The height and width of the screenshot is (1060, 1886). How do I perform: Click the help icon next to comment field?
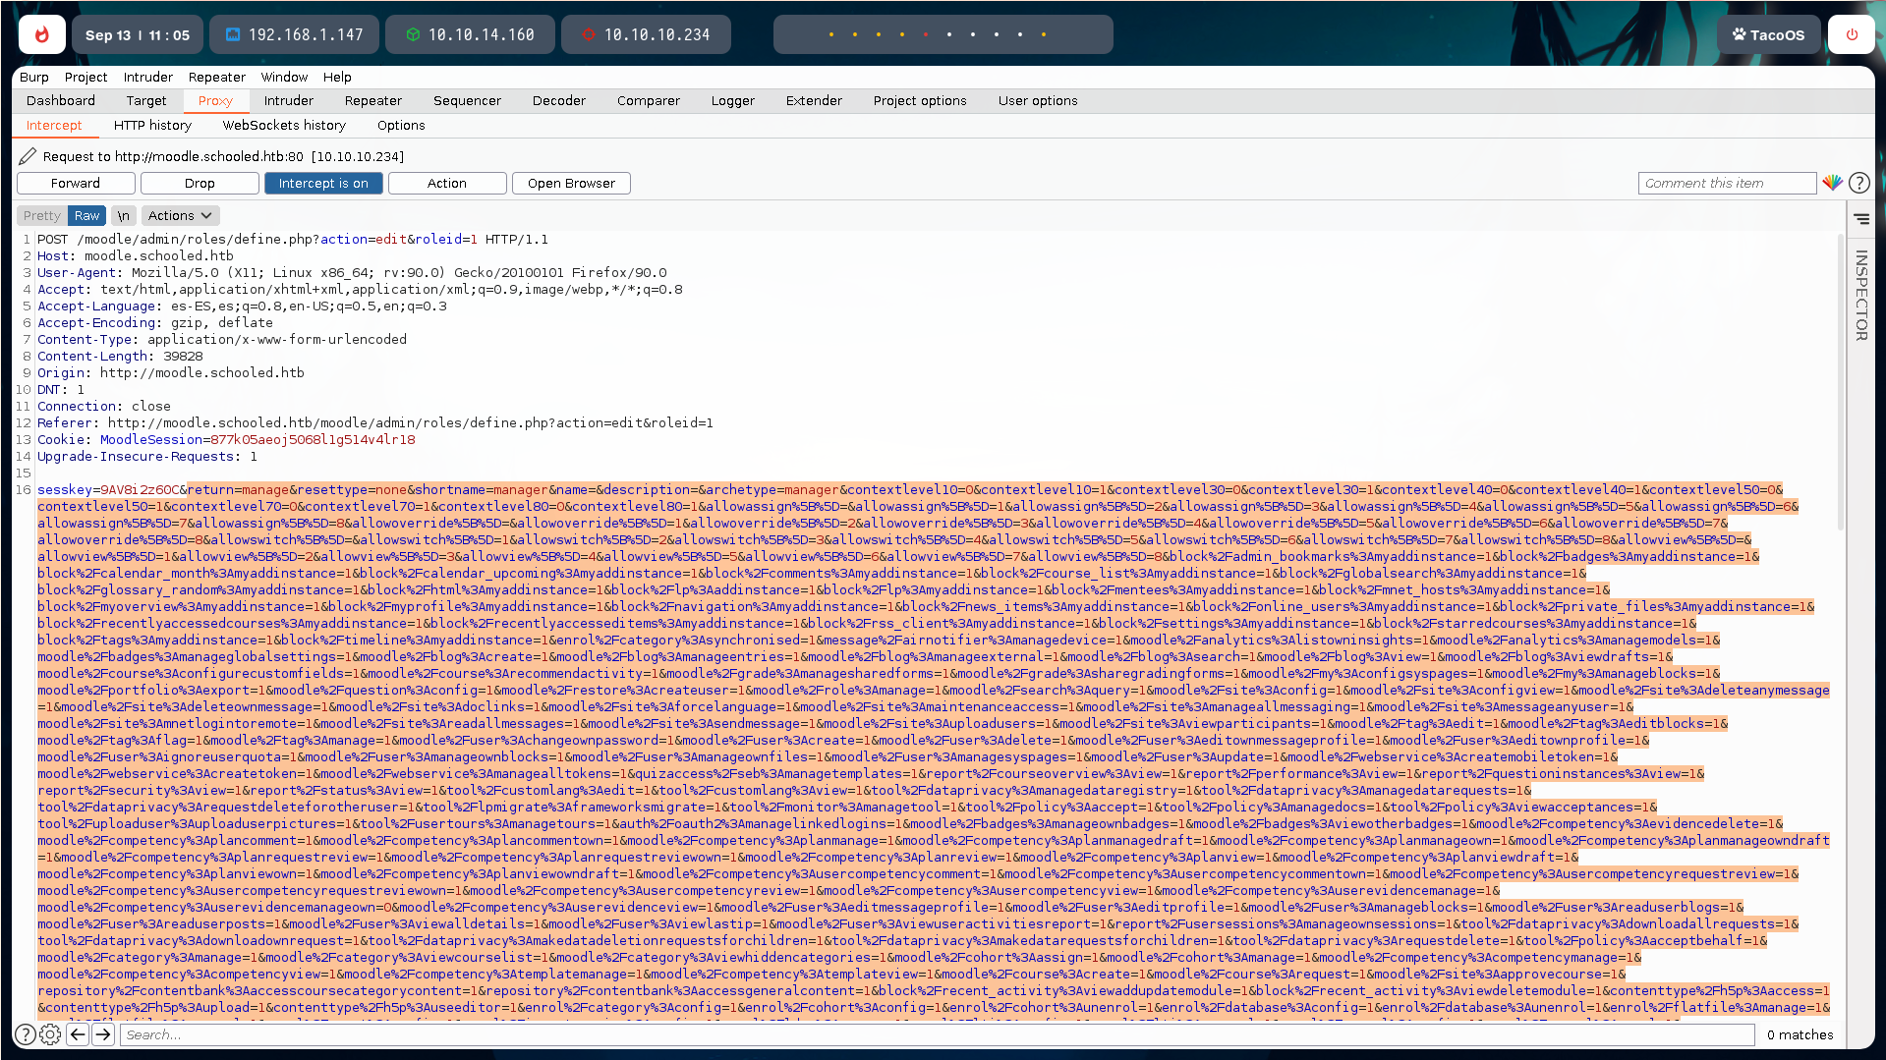coord(1858,183)
